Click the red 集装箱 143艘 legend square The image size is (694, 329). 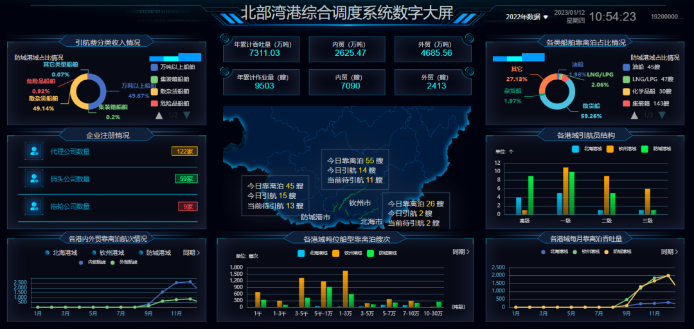[x=627, y=104]
